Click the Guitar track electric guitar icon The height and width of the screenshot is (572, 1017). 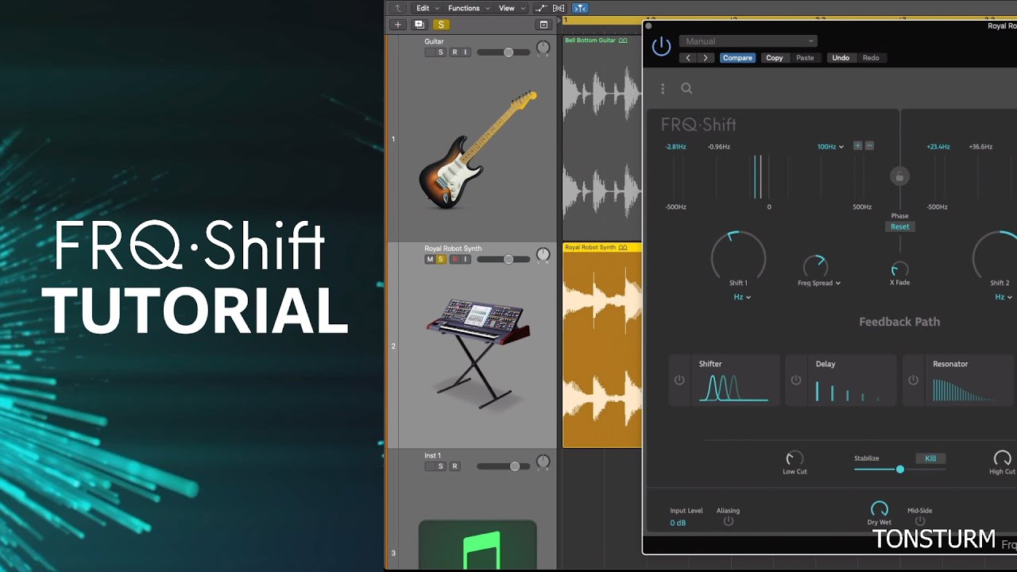coord(478,150)
